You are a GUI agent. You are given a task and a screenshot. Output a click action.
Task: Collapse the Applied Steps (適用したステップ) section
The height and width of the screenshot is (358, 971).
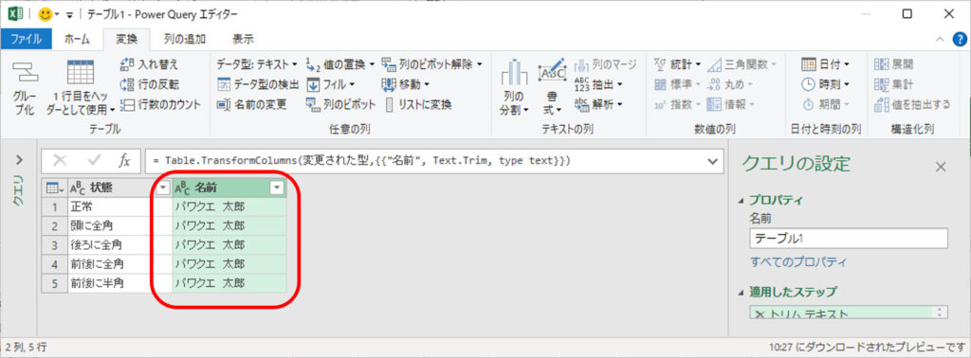tap(742, 292)
